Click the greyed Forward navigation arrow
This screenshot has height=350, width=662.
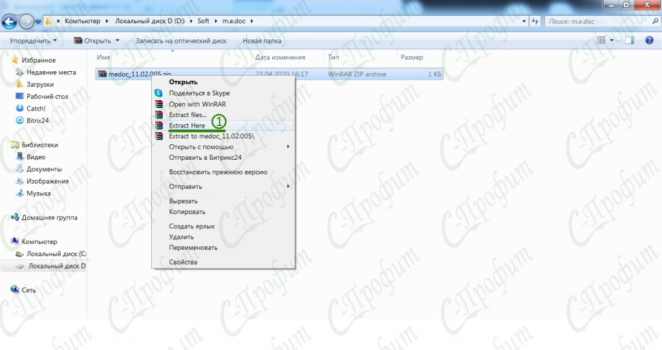(x=27, y=21)
